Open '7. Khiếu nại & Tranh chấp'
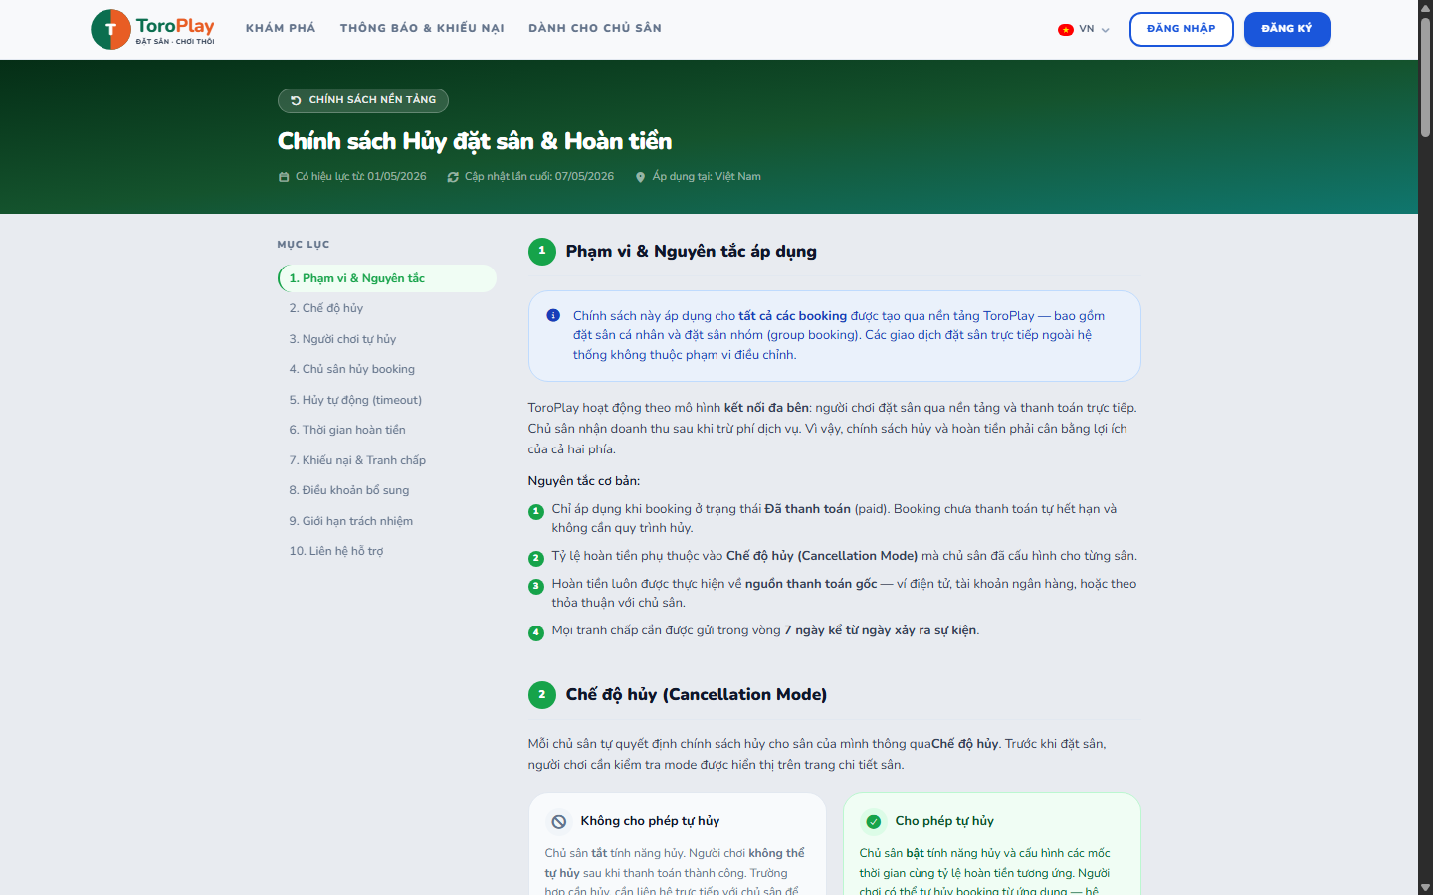Image resolution: width=1433 pixels, height=895 pixels. point(387,460)
